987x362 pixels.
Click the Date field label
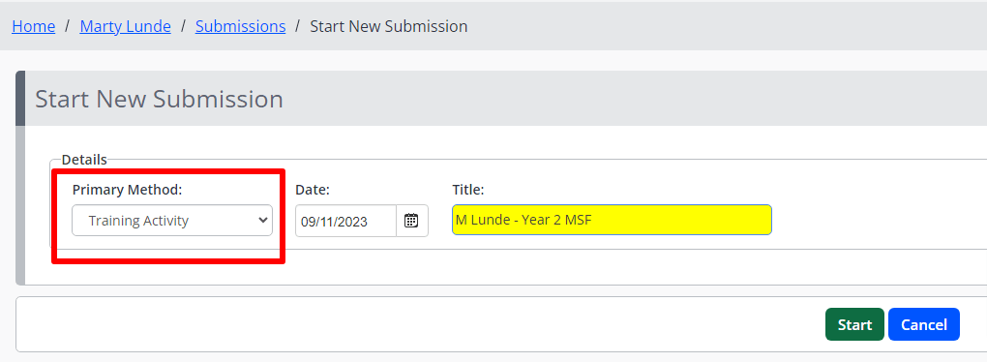tap(313, 190)
